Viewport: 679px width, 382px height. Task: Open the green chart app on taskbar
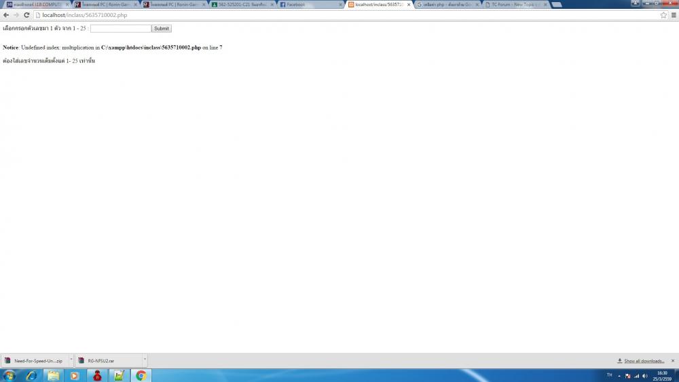click(119, 375)
